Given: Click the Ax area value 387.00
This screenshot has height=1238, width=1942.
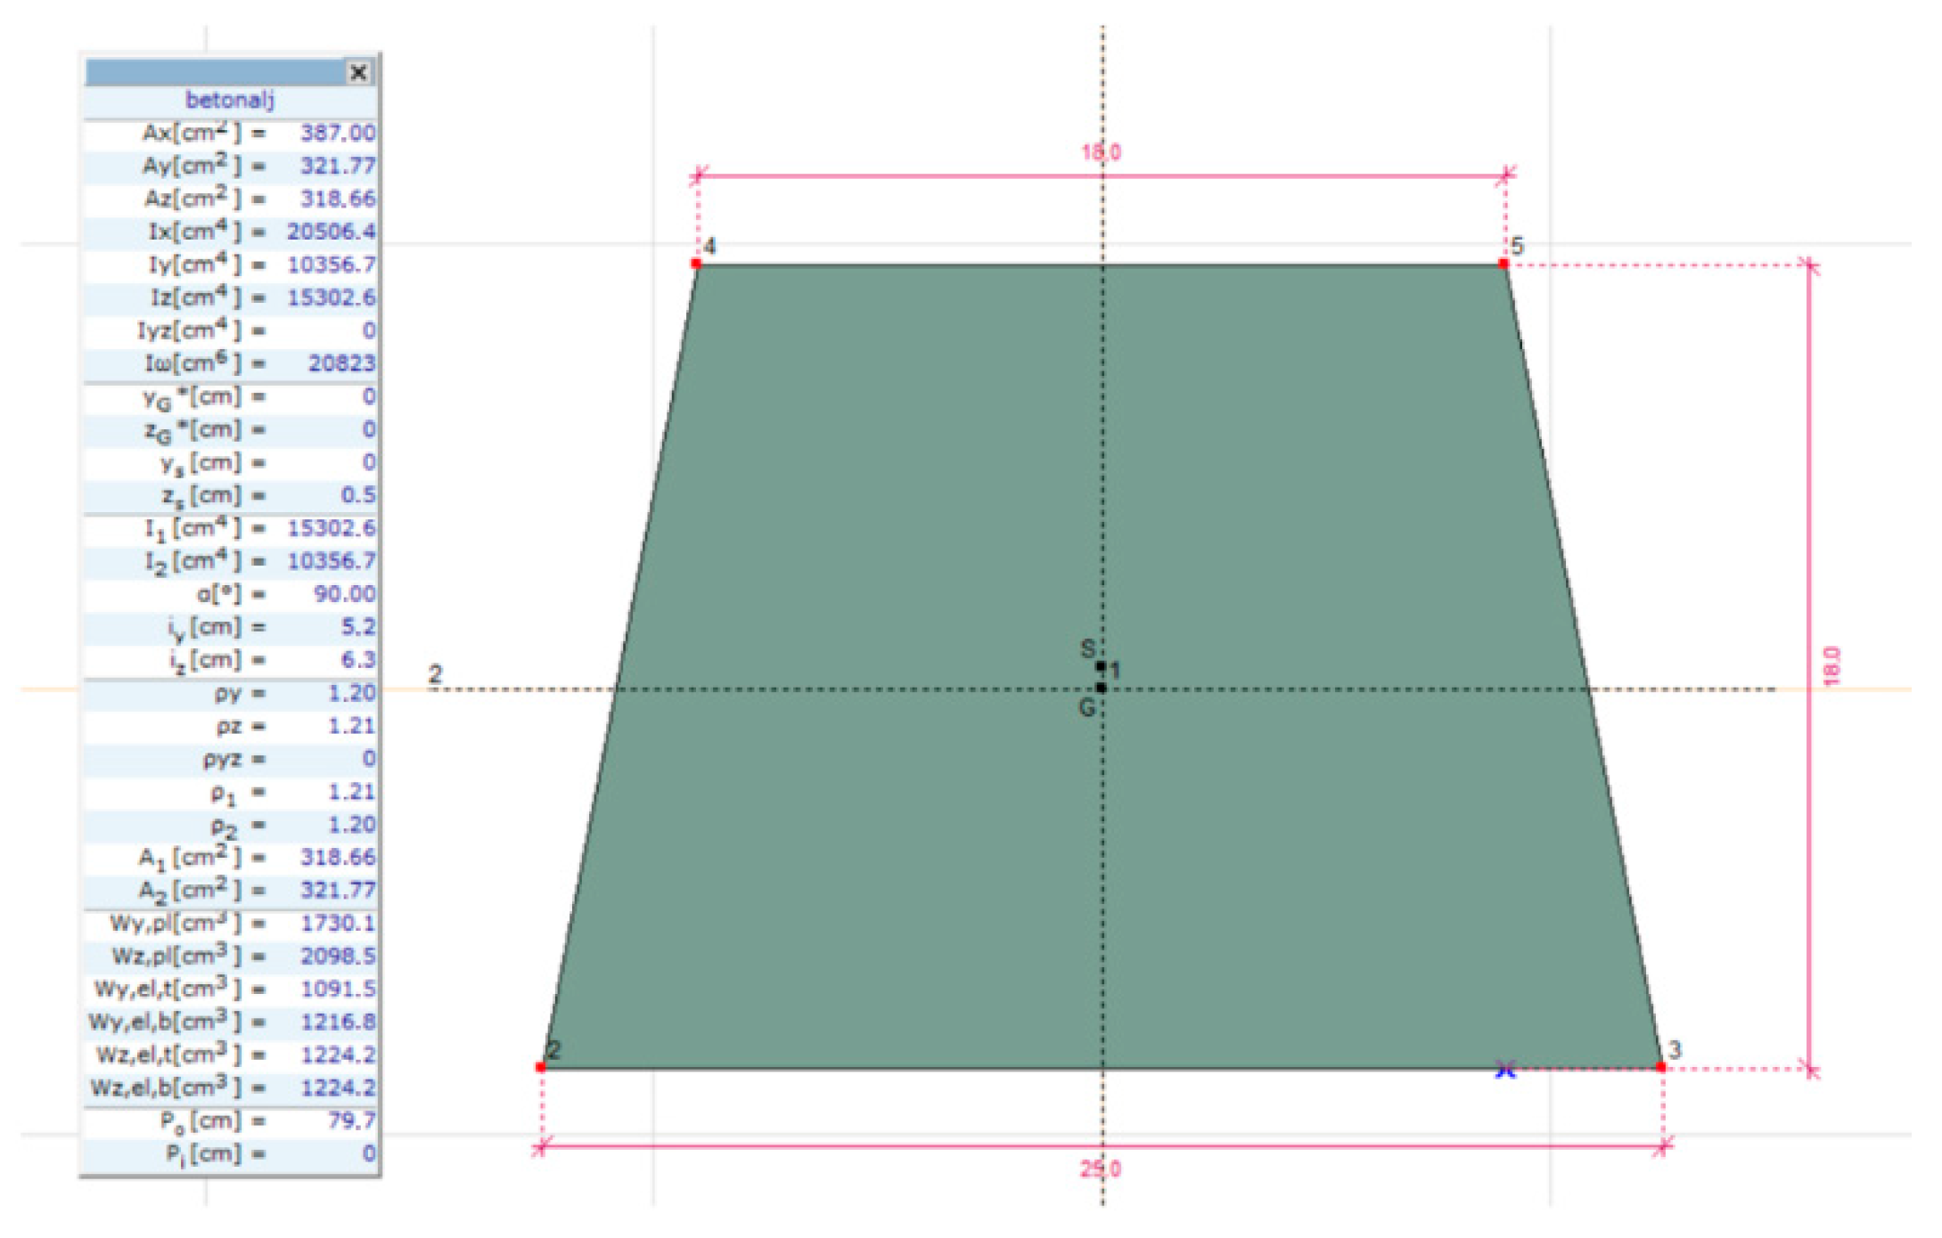Looking at the screenshot, I should [x=337, y=133].
